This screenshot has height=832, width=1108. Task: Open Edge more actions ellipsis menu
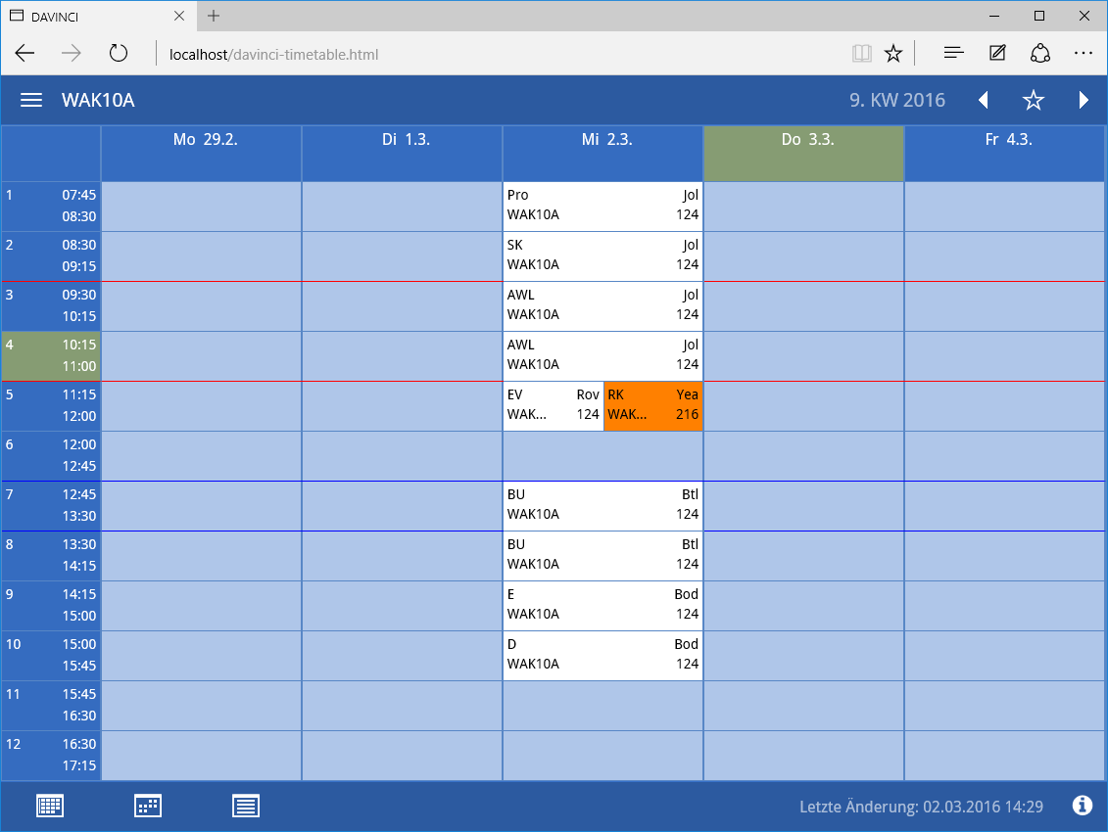(1083, 54)
